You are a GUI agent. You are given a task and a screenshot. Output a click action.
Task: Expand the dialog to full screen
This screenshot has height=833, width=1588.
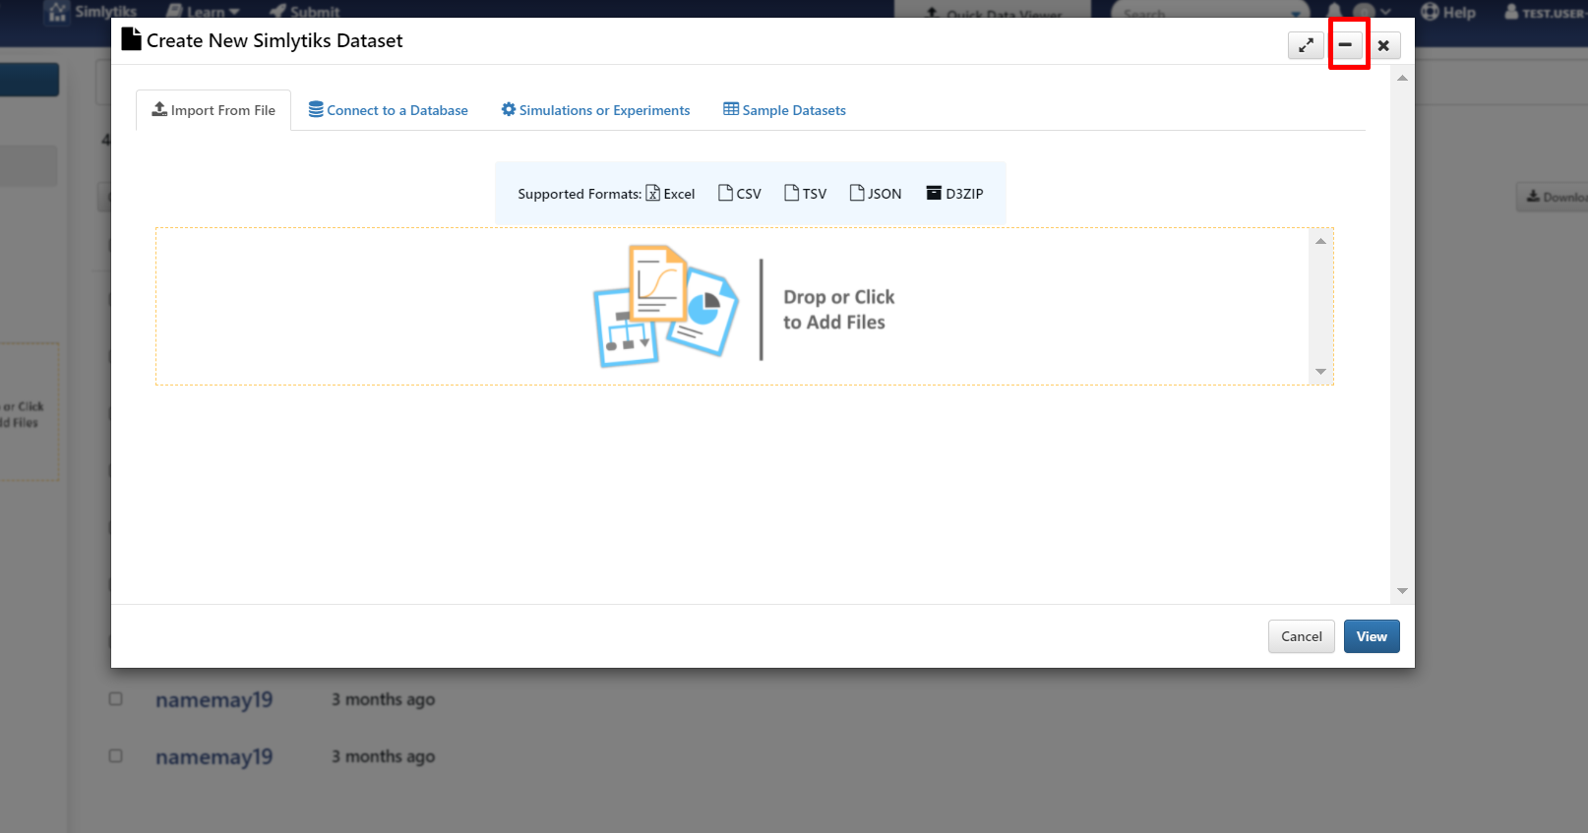(1306, 45)
